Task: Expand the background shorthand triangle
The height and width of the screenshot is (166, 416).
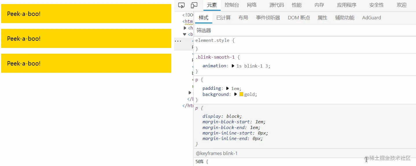Action: (x=235, y=94)
